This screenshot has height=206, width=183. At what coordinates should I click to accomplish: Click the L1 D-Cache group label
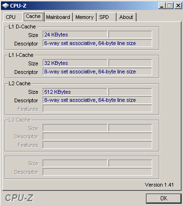22,27
